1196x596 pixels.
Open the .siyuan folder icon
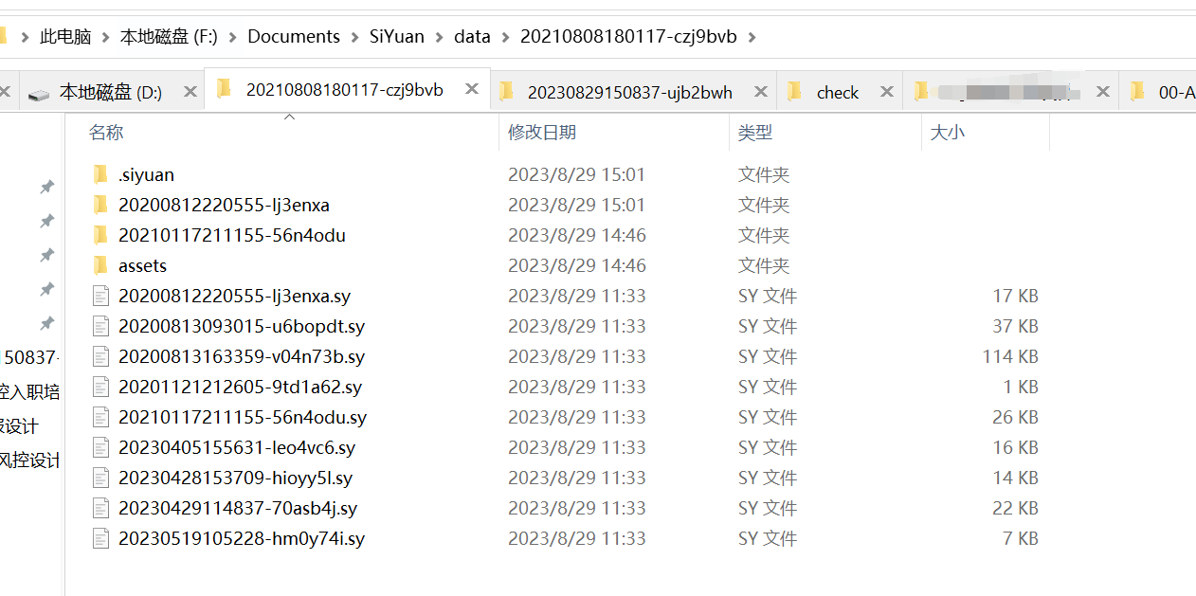pos(101,174)
